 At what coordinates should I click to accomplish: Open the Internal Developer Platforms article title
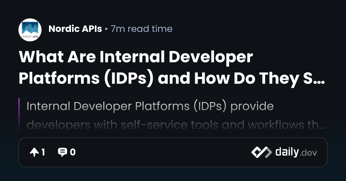[x=172, y=68]
